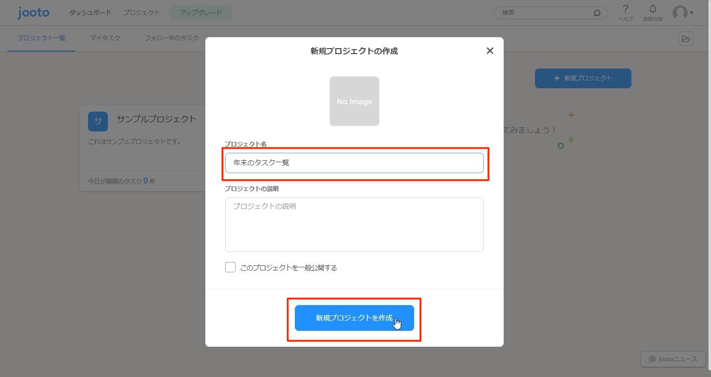Open the Jootoニュース button

pyautogui.click(x=673, y=359)
